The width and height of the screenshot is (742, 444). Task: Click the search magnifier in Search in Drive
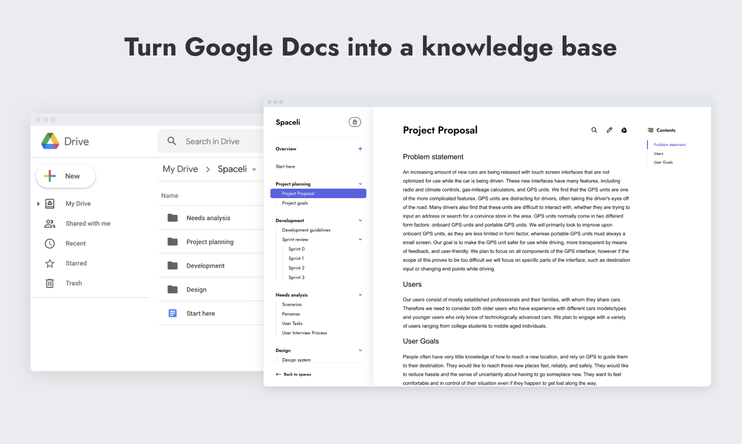pos(172,141)
